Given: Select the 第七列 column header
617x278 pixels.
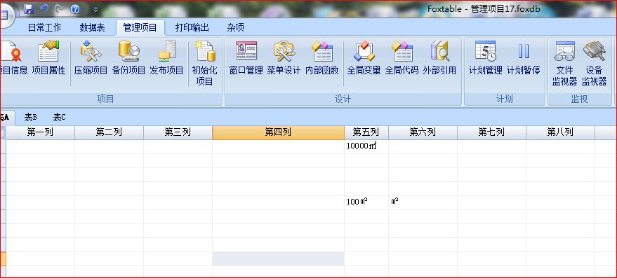Looking at the screenshot, I should [491, 132].
